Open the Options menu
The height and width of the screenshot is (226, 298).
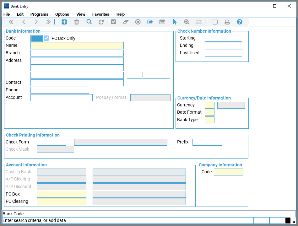coord(62,14)
